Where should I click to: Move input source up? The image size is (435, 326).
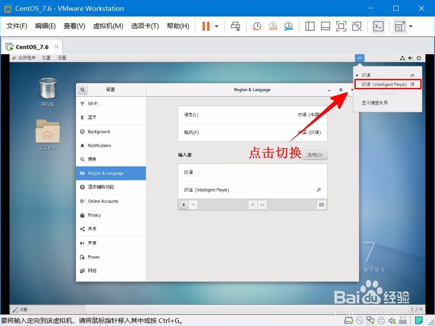pyautogui.click(x=252, y=205)
